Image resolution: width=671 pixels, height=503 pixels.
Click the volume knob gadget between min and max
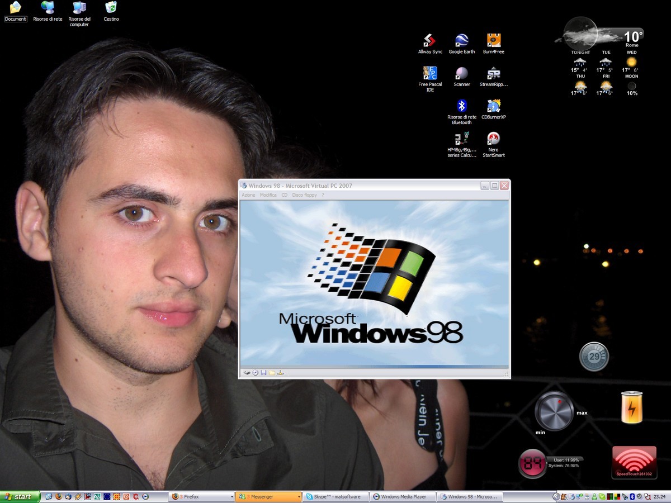[x=554, y=411]
